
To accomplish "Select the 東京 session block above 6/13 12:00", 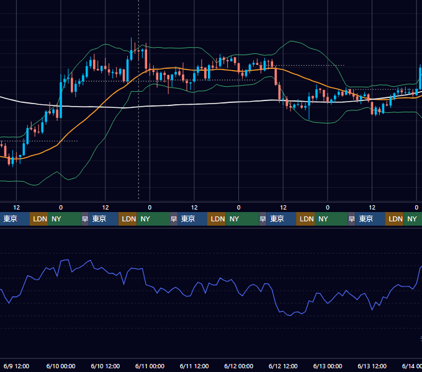I will pos(370,219).
